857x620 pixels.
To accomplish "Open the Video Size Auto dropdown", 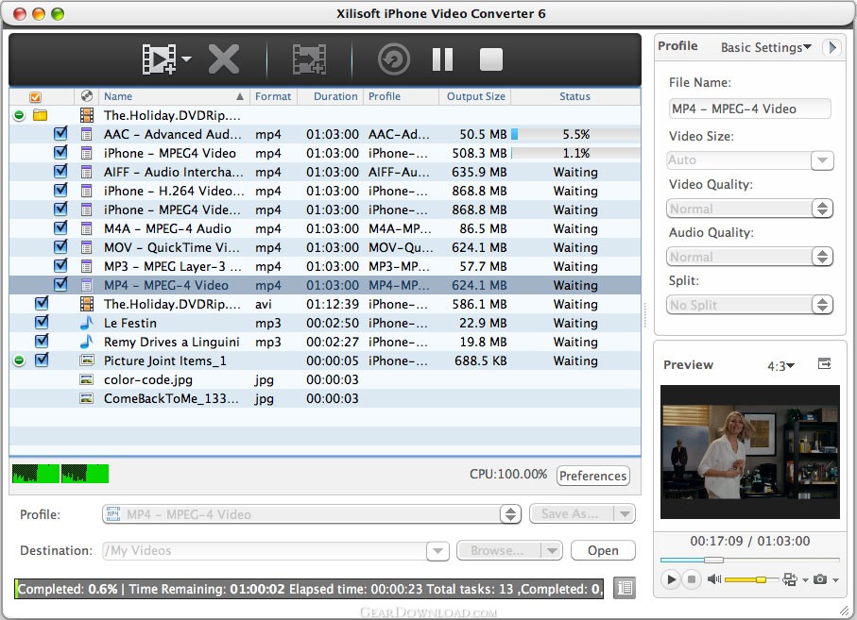I will pos(822,160).
